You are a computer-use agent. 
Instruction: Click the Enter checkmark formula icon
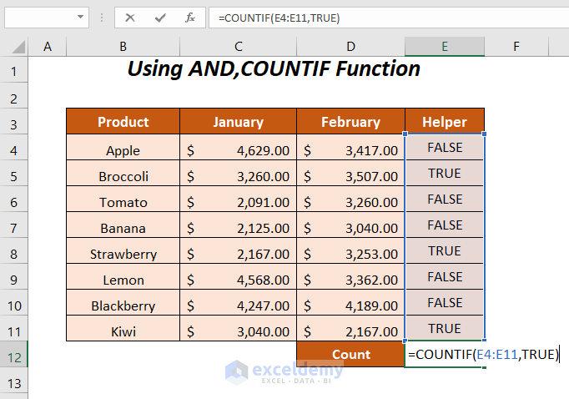(160, 17)
